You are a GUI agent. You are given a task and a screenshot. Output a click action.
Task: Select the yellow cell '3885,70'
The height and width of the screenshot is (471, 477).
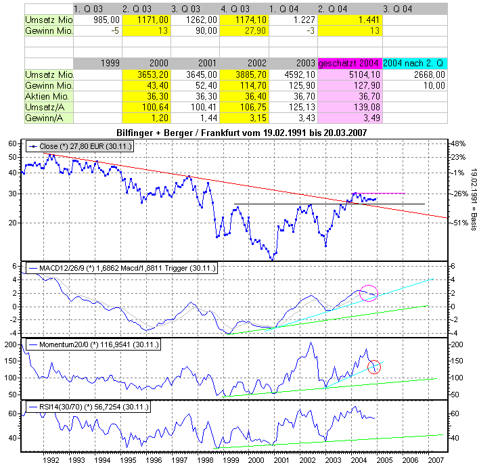pyautogui.click(x=244, y=74)
